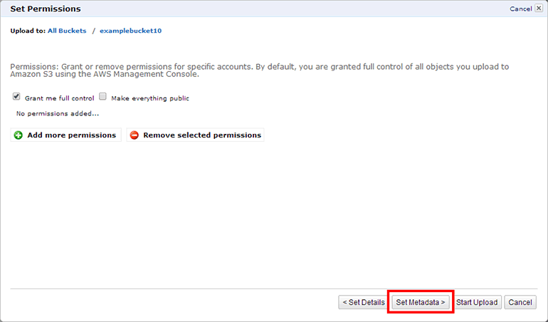This screenshot has width=548, height=322.
Task: Click the 'Make everything public' label text
Action: pyautogui.click(x=149, y=98)
